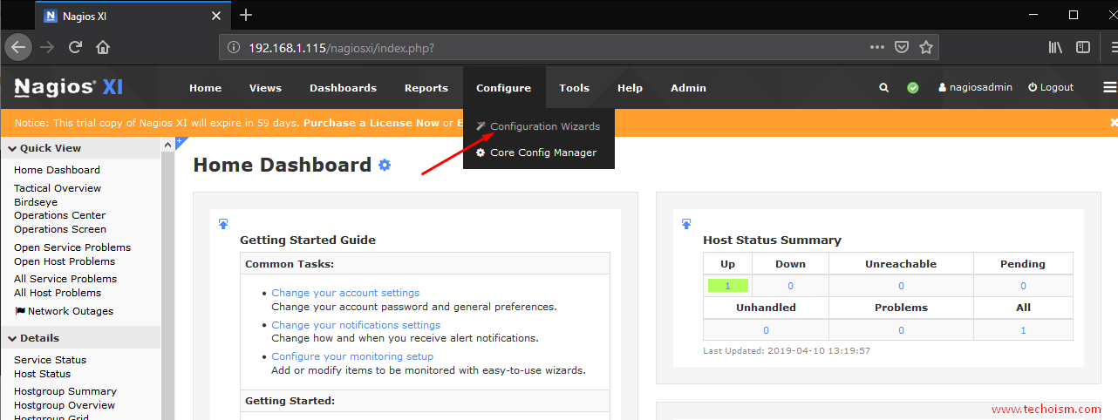Click the Logout link
The width and height of the screenshot is (1118, 420).
[1051, 87]
